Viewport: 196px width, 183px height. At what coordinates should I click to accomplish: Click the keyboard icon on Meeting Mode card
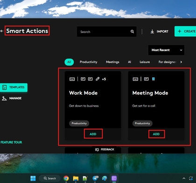(x=135, y=79)
